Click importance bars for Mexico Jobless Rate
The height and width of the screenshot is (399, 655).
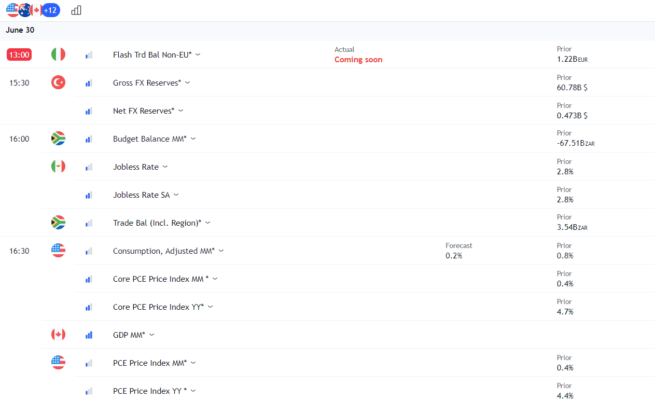click(89, 167)
